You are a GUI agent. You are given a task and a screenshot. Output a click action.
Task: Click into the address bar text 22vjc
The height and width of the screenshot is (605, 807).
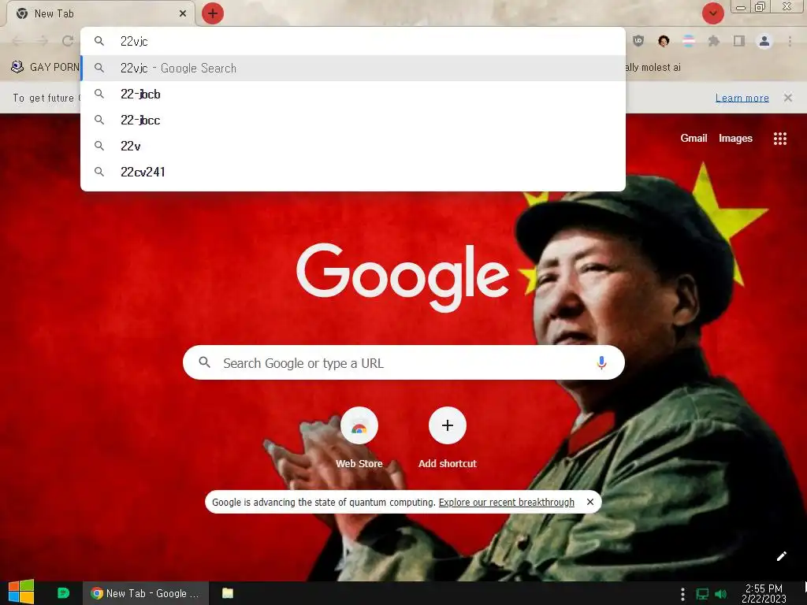coord(134,41)
